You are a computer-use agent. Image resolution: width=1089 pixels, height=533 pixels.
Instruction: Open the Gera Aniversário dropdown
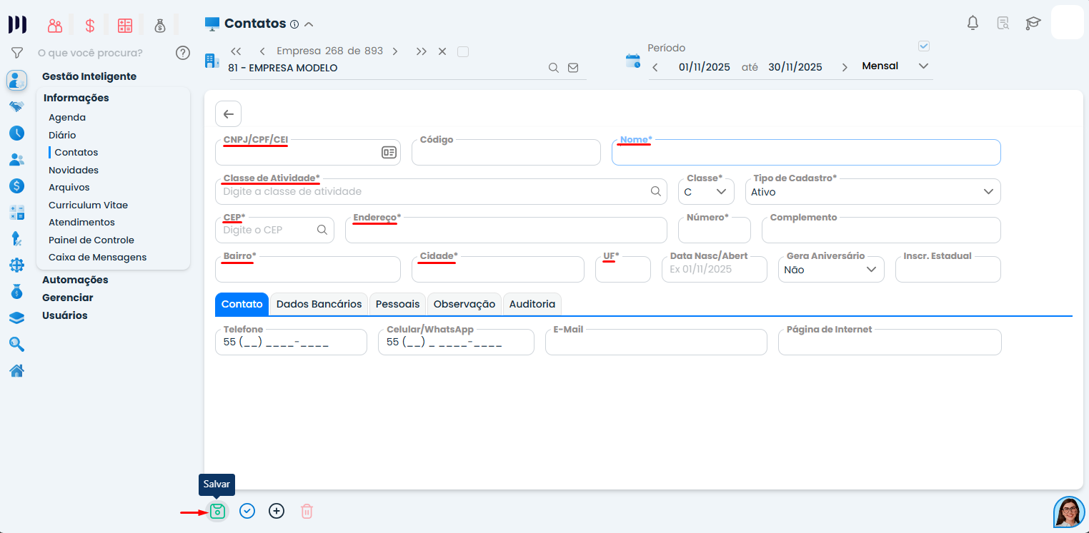point(830,270)
